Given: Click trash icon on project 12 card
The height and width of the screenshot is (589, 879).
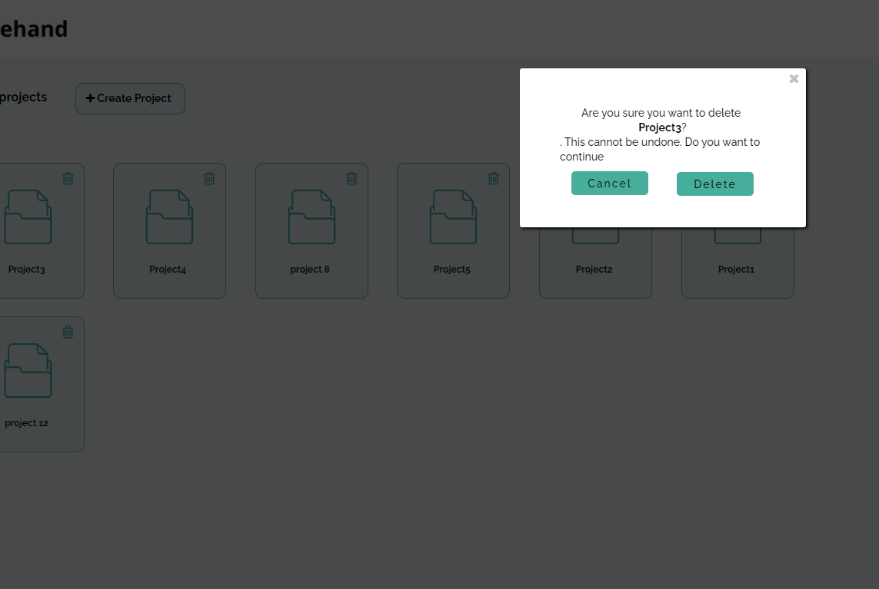Looking at the screenshot, I should (68, 332).
